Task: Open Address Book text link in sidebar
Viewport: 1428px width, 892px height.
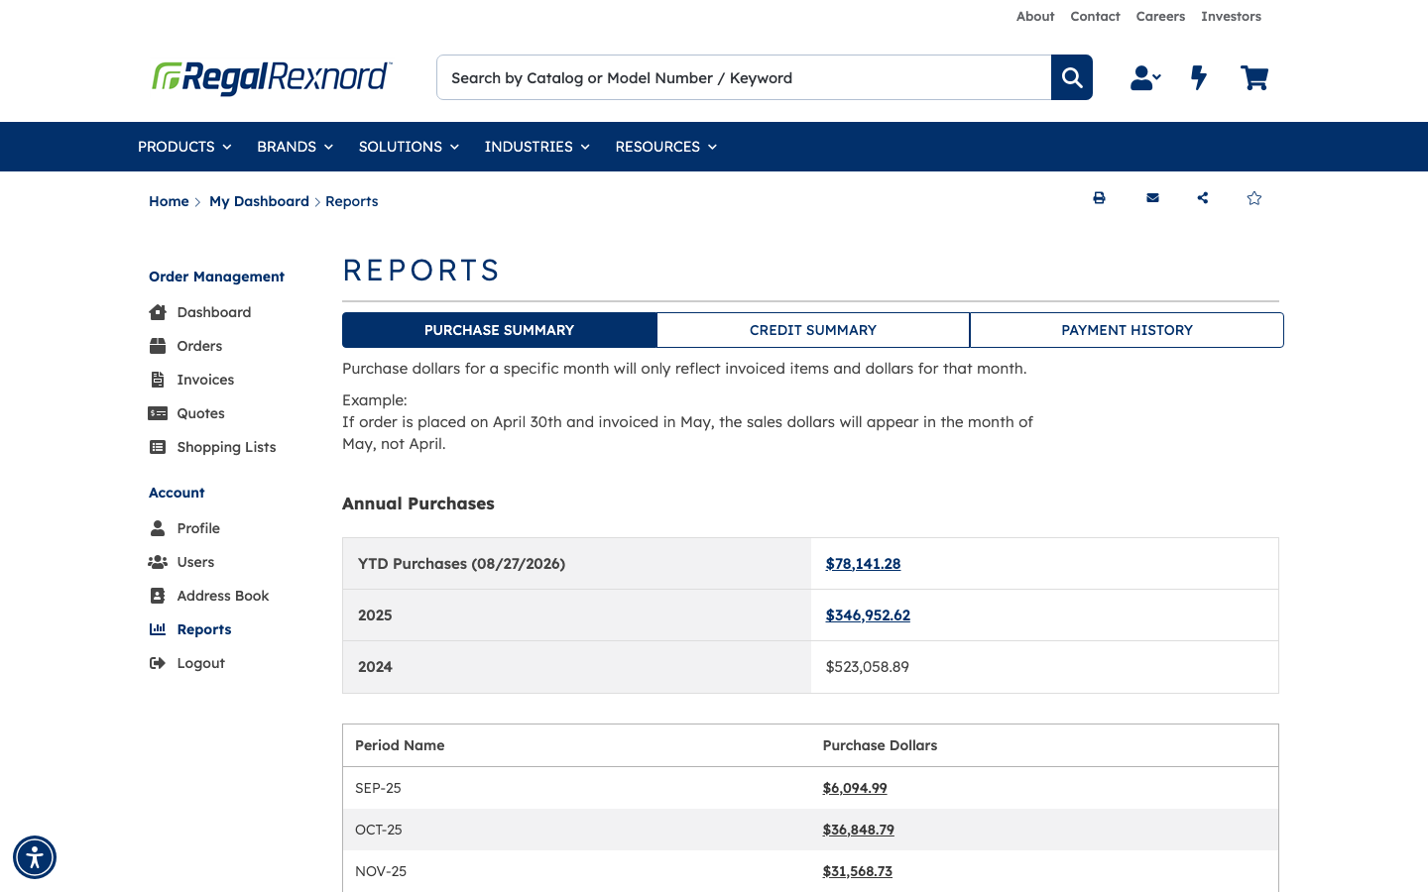Action: 223,596
